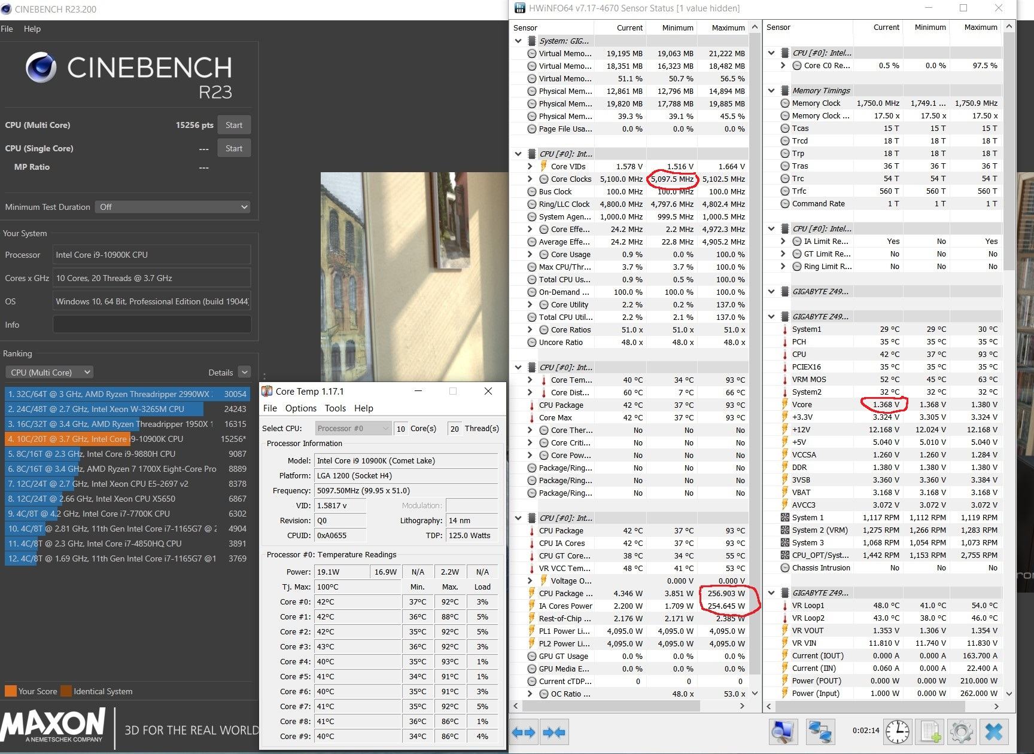
Task: Click the Vcore voltage lightning icon
Action: coord(784,404)
